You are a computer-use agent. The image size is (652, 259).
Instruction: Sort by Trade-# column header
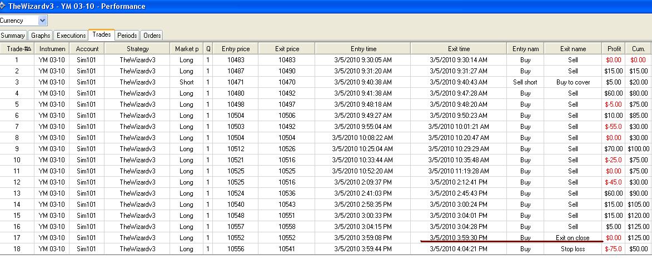click(x=17, y=49)
